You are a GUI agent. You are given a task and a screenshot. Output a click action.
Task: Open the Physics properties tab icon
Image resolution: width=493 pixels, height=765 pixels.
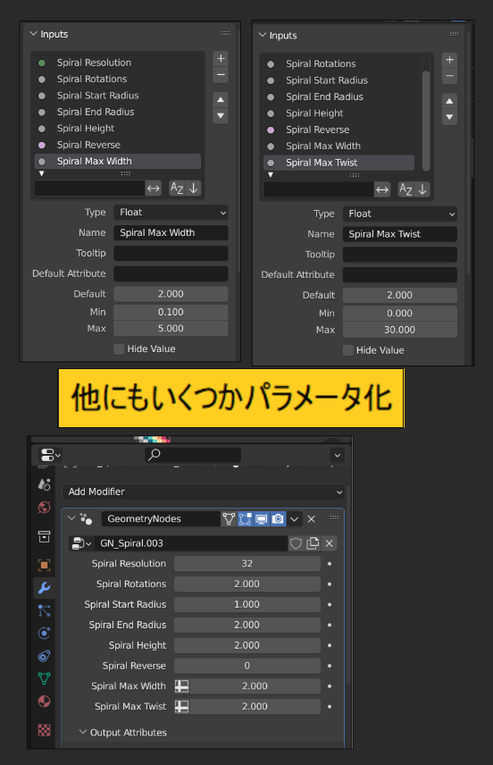[x=45, y=634]
